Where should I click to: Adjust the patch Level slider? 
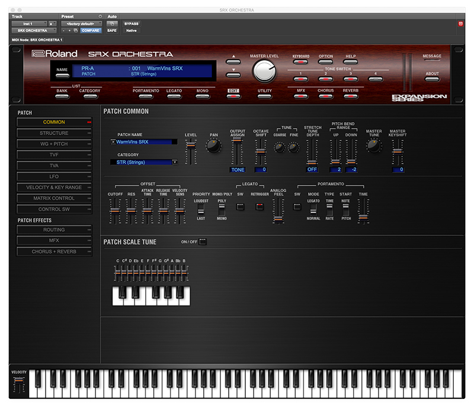(191, 145)
